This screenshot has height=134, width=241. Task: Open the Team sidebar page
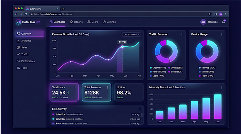pyautogui.click(x=22, y=68)
